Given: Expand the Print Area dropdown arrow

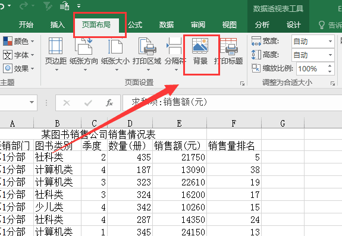Looking at the screenshot, I should (x=148, y=70).
